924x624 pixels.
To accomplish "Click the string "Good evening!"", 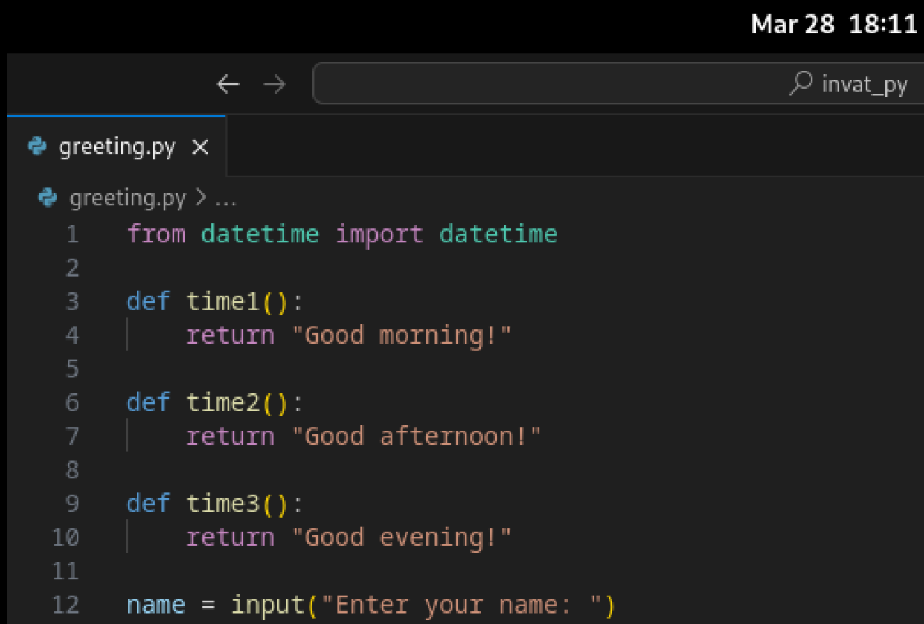I will (402, 537).
